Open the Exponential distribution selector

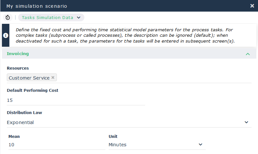126,122
